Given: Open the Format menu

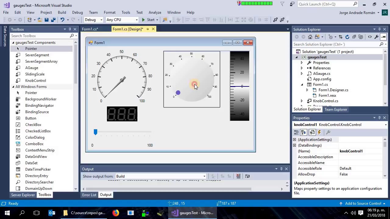Looking at the screenshot, I should (x=110, y=12).
